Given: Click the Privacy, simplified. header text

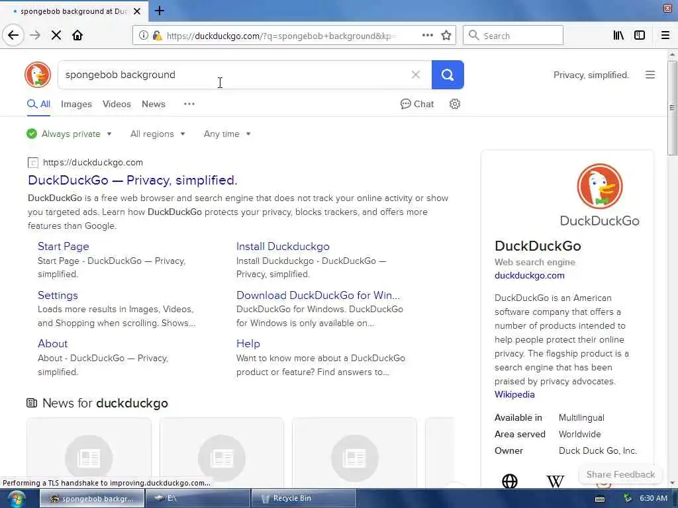Looking at the screenshot, I should [x=591, y=75].
